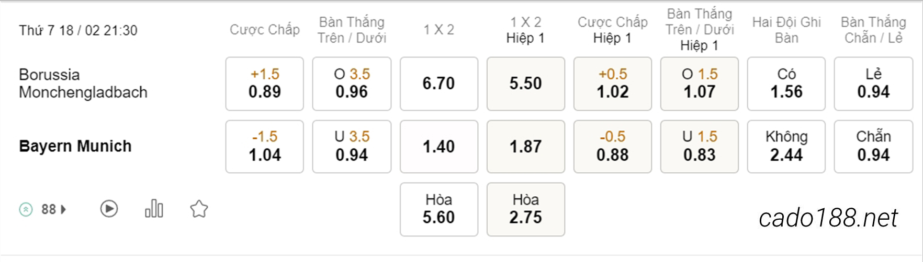Expand the 88 more markets arrow
This screenshot has width=923, height=262.
[x=63, y=210]
